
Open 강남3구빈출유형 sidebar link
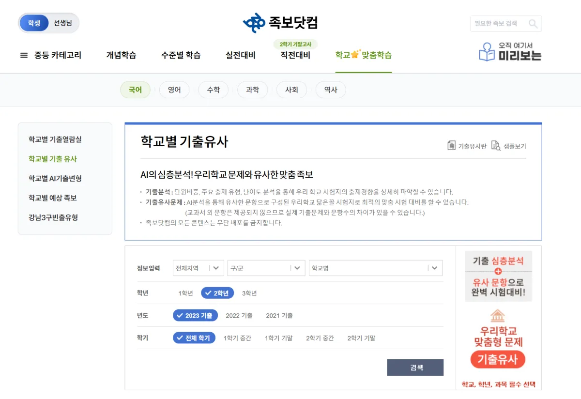tap(53, 217)
